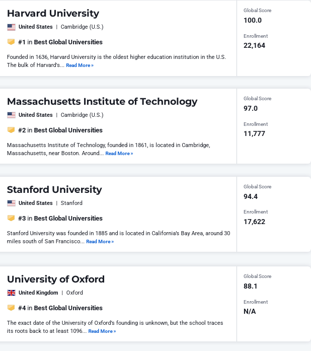This screenshot has height=351, width=311.
Task: Click the US flag icon under Harvard University
Action: coord(11,27)
